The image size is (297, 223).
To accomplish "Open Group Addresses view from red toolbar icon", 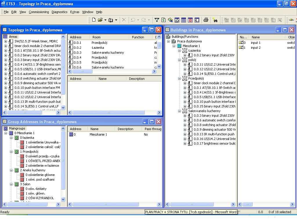I will pos(190,20).
